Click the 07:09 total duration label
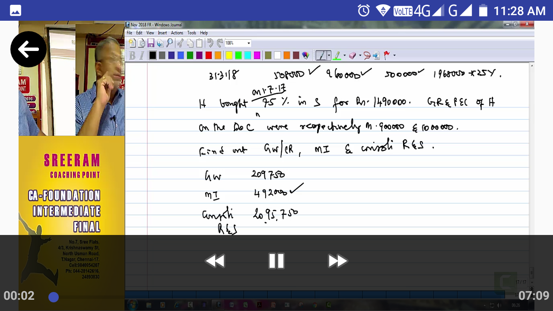Image resolution: width=553 pixels, height=311 pixels. (534, 296)
